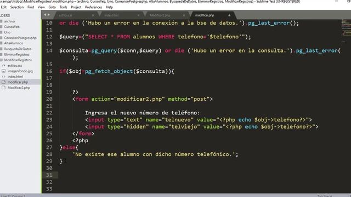The width and height of the screenshot is (351, 197).
Task: Open the Tools menu
Action: pos(64,7)
